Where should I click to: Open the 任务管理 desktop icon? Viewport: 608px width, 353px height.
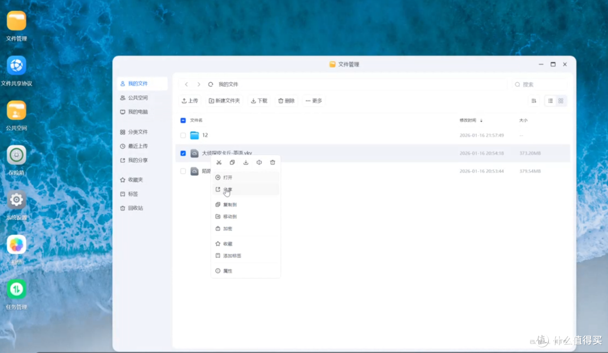pos(16,289)
